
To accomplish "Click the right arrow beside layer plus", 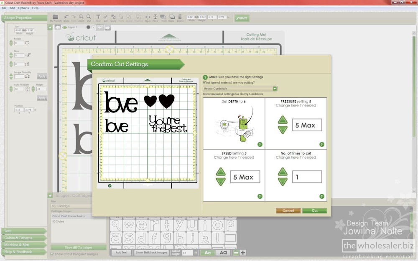I will [107, 28].
